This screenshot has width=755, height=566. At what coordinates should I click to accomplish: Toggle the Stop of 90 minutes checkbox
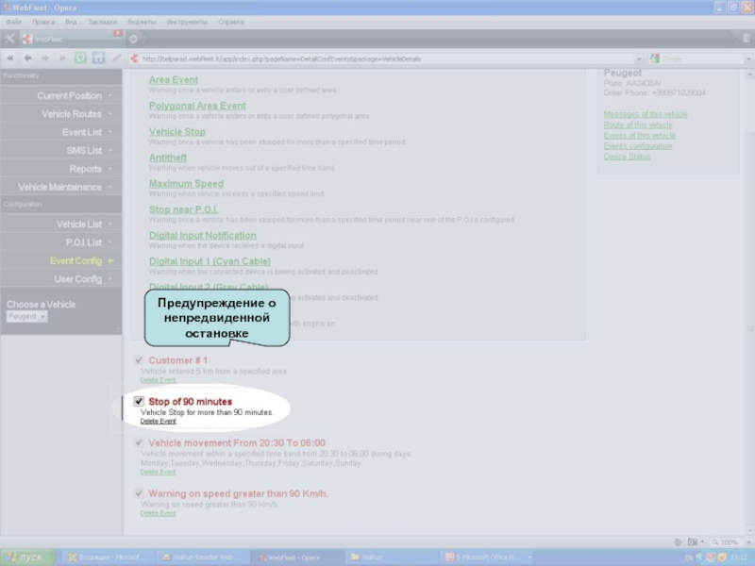click(139, 401)
